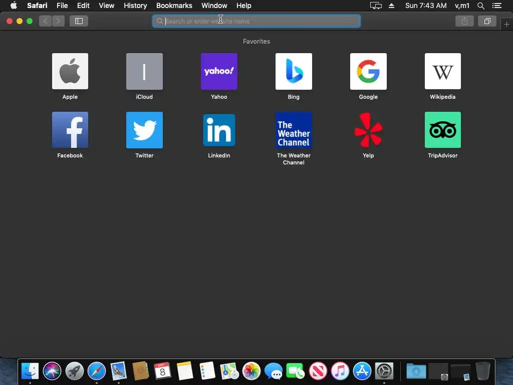Open the Downloads folder in Dock
Screen dimensions: 513x385
click(x=416, y=371)
